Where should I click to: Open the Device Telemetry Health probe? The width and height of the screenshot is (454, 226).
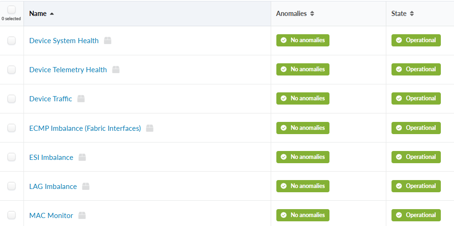click(x=68, y=70)
